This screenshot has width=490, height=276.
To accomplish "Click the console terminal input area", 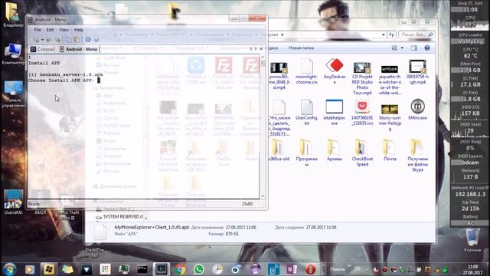I will click(x=144, y=127).
